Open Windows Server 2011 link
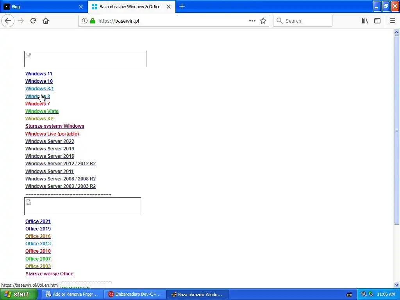Viewport: 400px width, 300px height. click(50, 171)
